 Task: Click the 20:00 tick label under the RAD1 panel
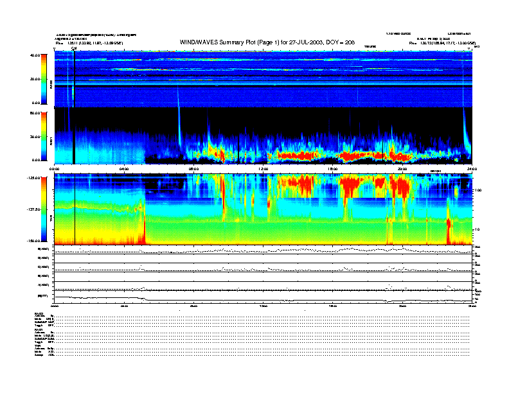(x=402, y=169)
